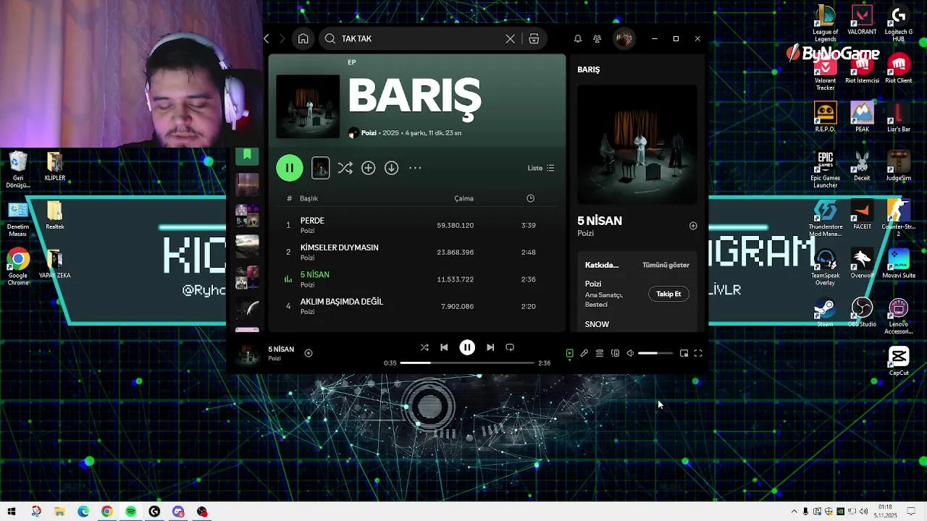Expand the system tray hidden icons chevron
Screen dimensions: 927x521
coord(794,512)
